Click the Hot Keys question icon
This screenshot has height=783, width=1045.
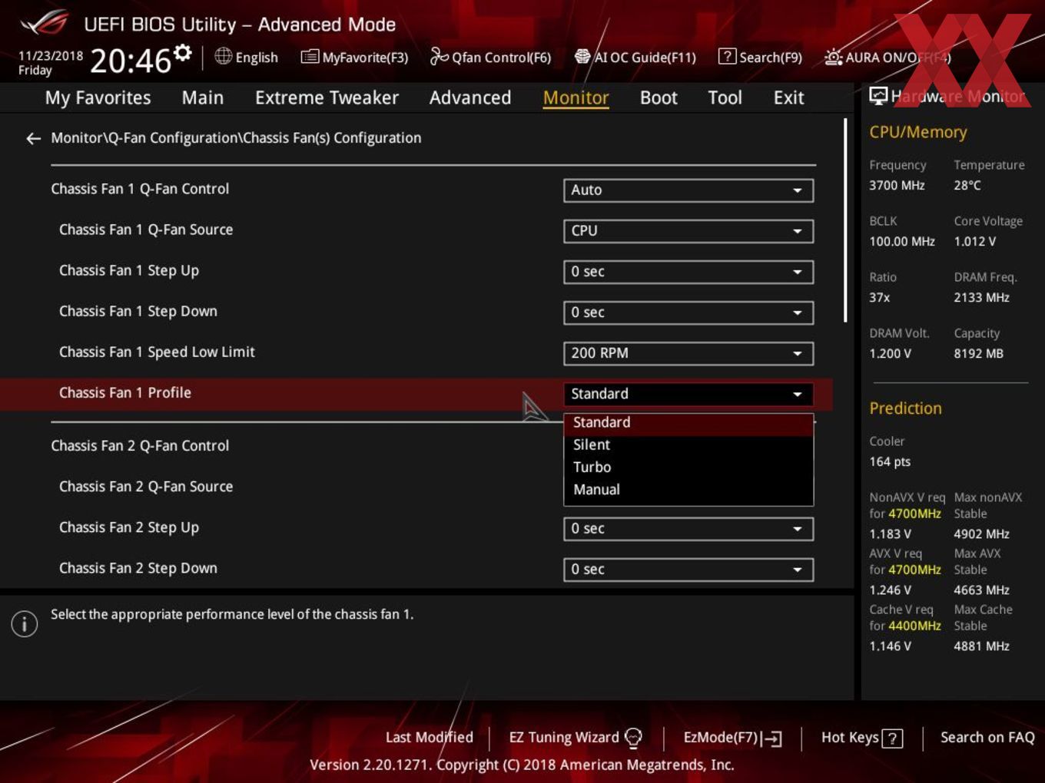tap(892, 738)
